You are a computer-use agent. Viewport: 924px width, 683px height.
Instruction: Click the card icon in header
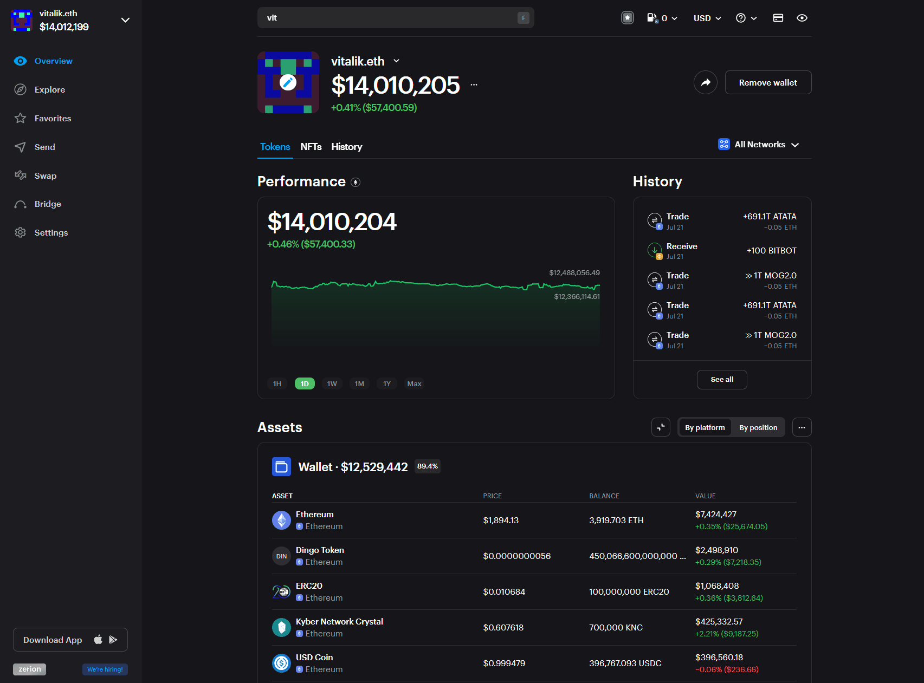[x=778, y=18]
